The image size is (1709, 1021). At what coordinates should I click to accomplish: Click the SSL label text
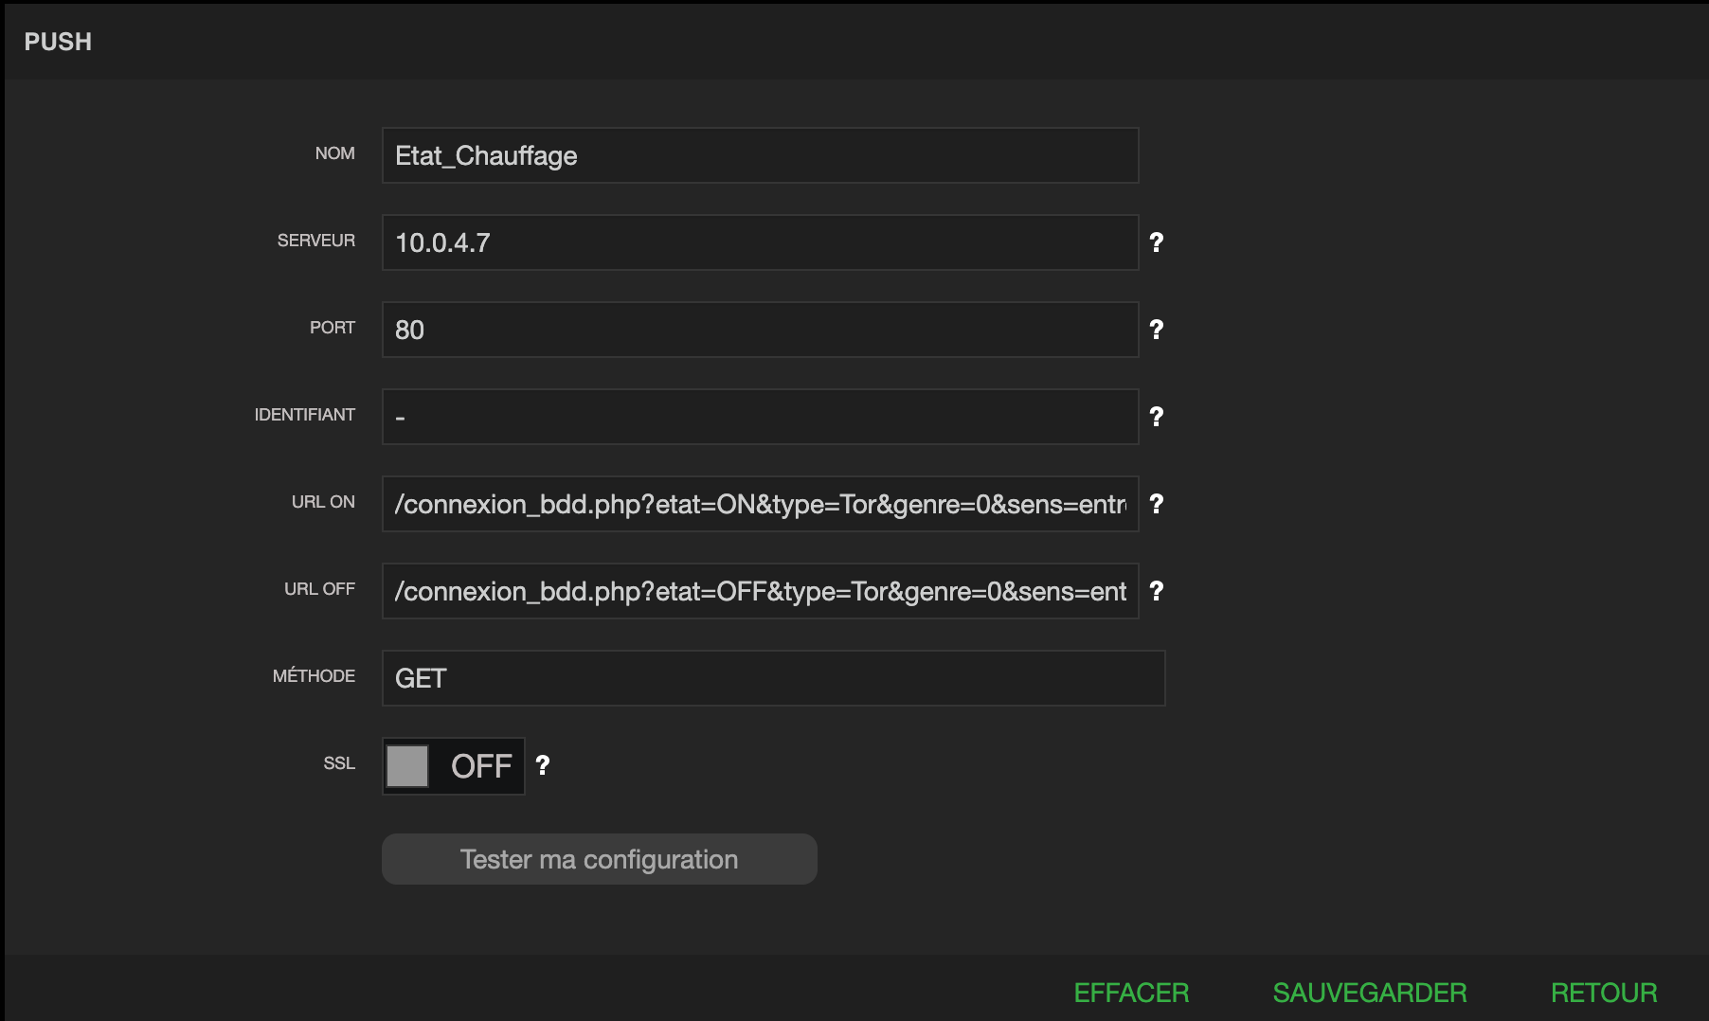click(x=338, y=763)
